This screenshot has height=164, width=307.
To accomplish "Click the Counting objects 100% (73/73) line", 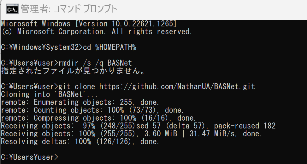I will [92, 110].
